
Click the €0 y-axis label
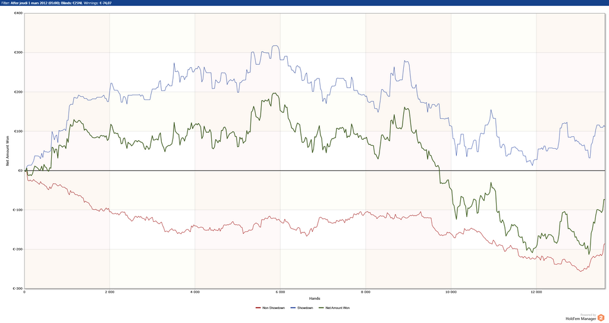[x=20, y=171]
